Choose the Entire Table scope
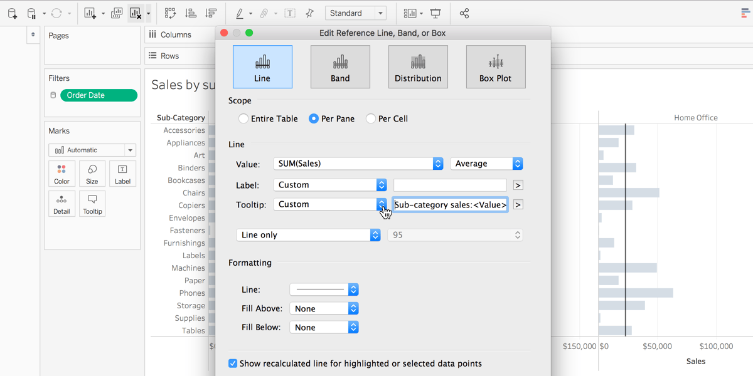753x376 pixels. point(243,118)
